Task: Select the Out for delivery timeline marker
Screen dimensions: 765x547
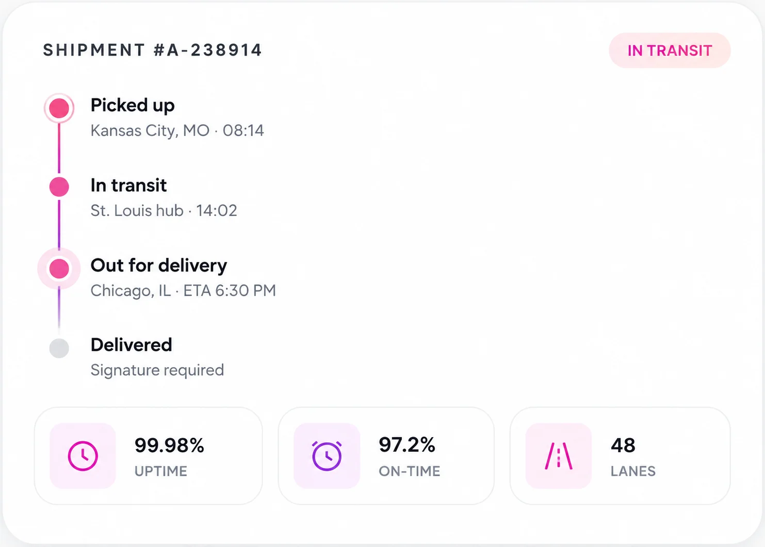Action: (x=59, y=269)
